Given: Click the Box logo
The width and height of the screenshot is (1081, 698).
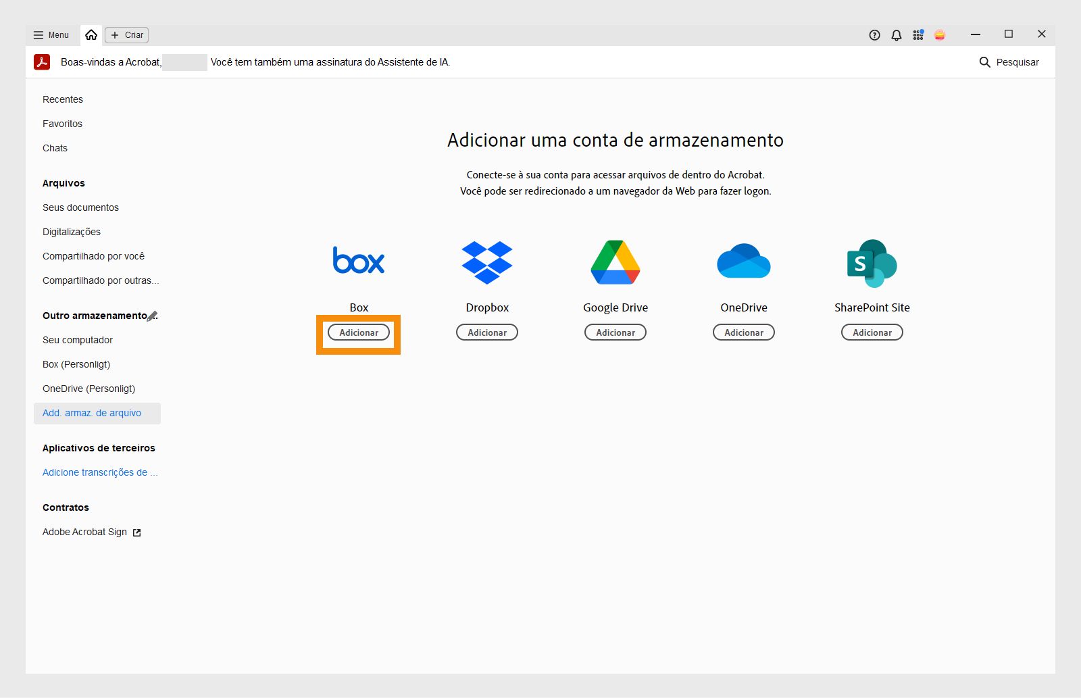Looking at the screenshot, I should coord(358,260).
